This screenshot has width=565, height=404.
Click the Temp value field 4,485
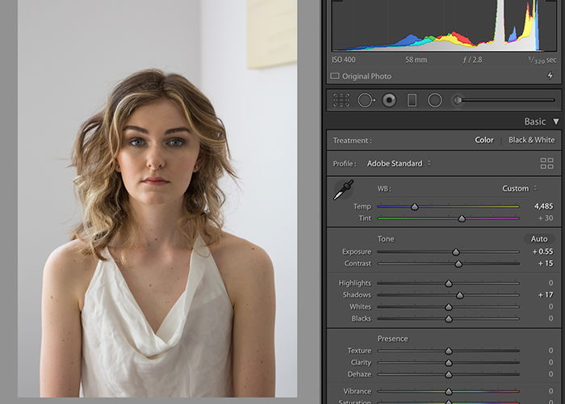pos(543,206)
